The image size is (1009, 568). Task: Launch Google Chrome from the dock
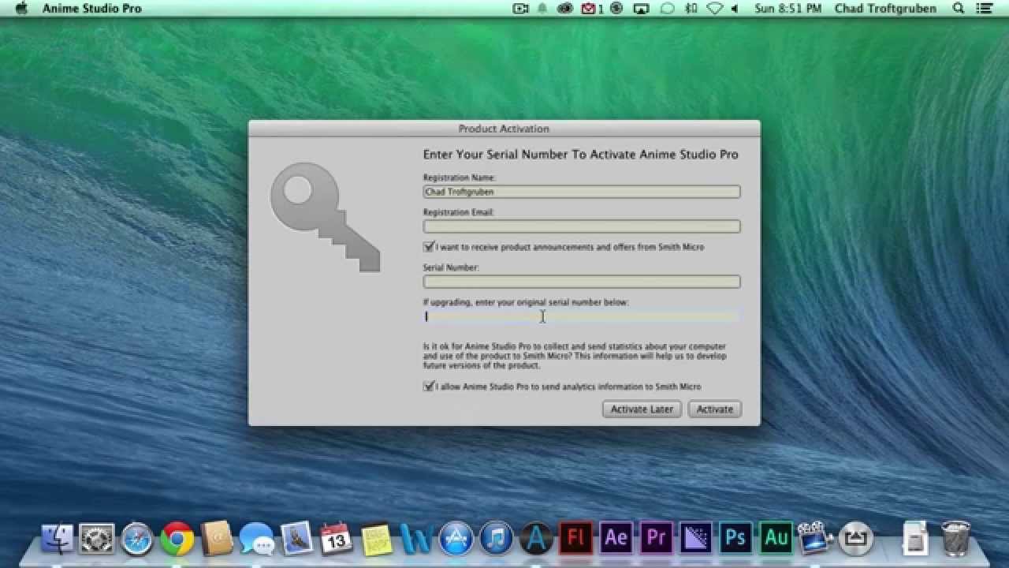177,538
